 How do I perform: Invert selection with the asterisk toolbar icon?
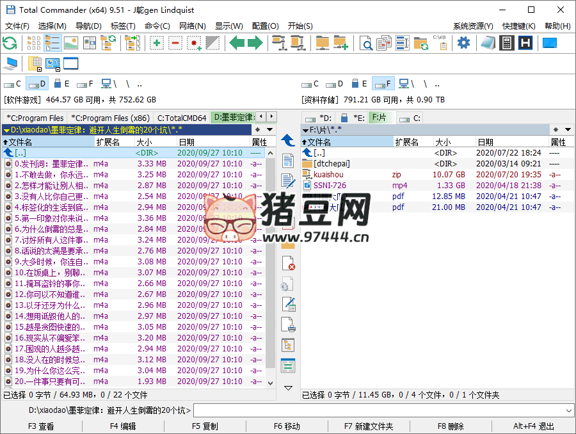point(193,43)
